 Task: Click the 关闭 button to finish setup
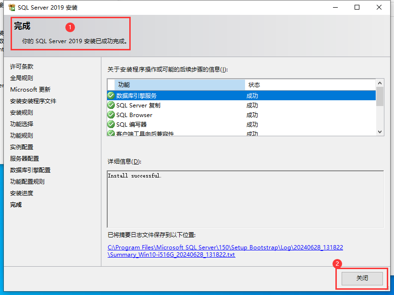[x=362, y=278]
